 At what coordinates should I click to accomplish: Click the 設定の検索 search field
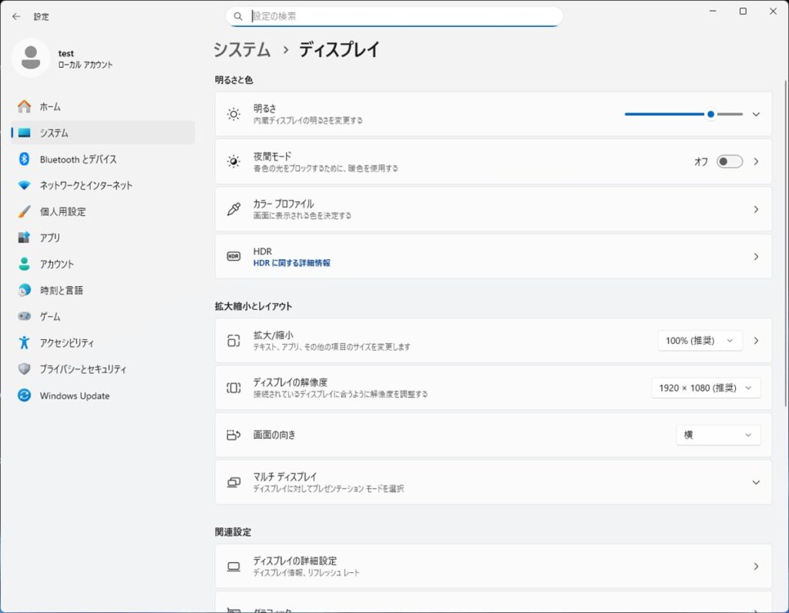tap(401, 15)
